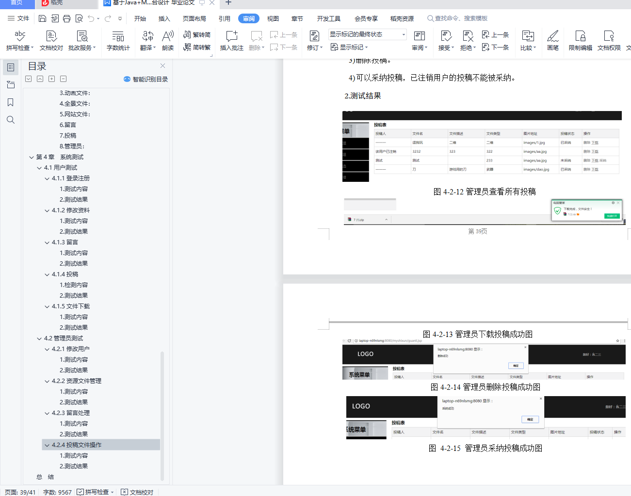Click the print icon in quick access toolbar
The image size is (631, 496).
point(66,18)
